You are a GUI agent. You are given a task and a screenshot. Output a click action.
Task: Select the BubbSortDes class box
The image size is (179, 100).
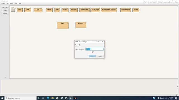84,10
